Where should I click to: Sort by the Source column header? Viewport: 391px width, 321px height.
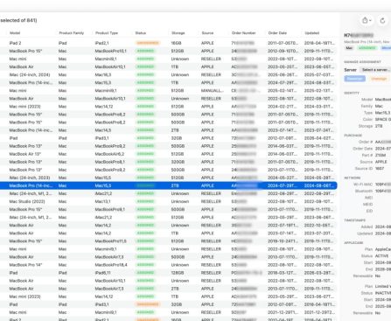(x=207, y=33)
